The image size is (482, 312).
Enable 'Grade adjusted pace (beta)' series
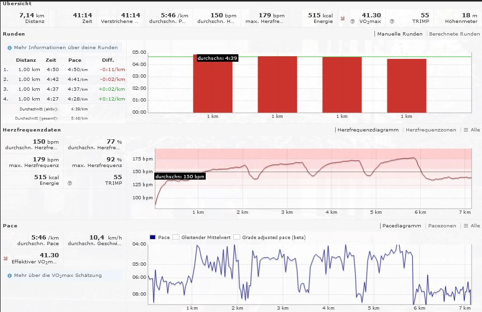point(237,237)
